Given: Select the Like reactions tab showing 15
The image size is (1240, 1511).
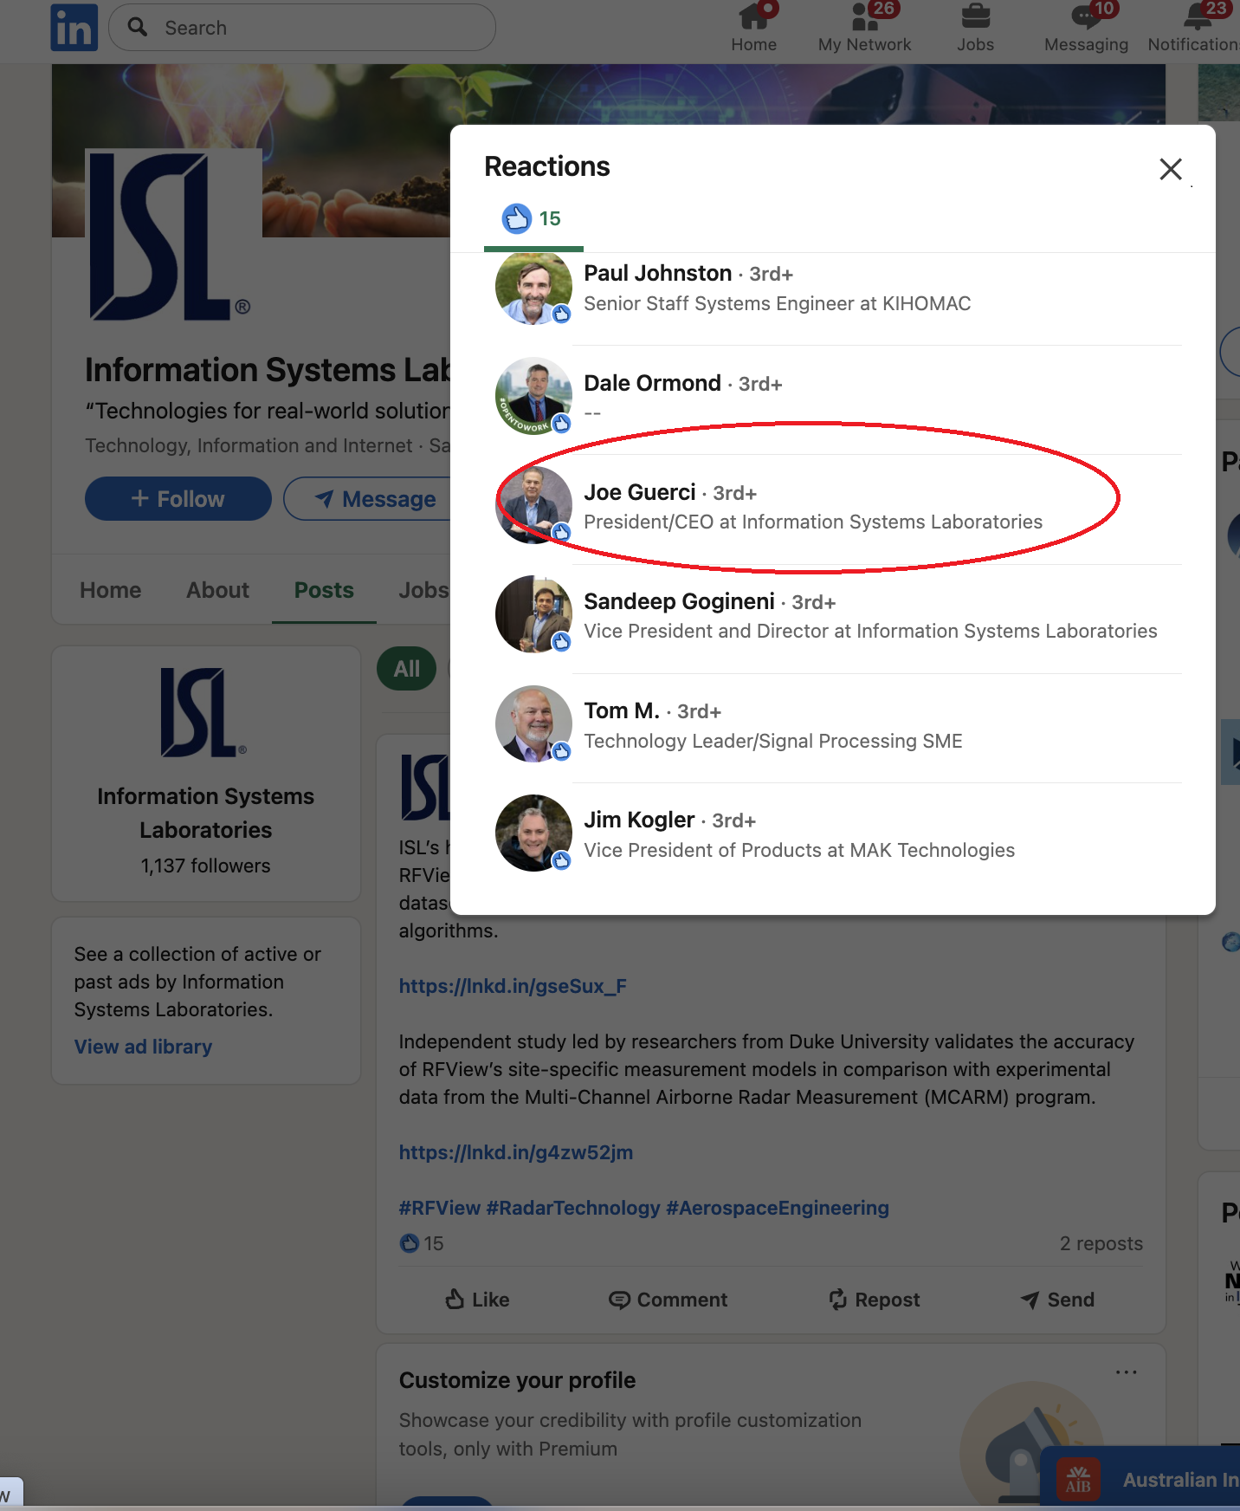Looking at the screenshot, I should [x=533, y=219].
